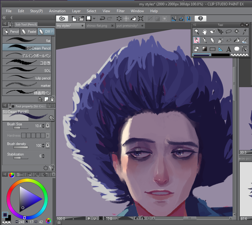Select the Ruler triangle tool

tap(220, 49)
